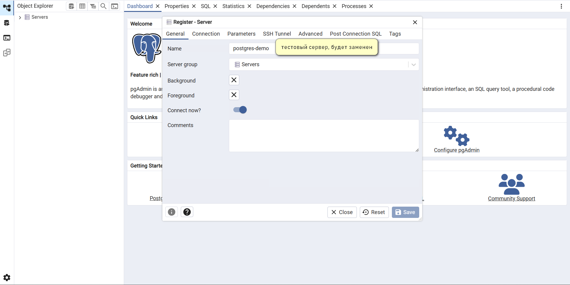Close the Dependents tab
Screen dimensions: 570x285
pos(335,6)
